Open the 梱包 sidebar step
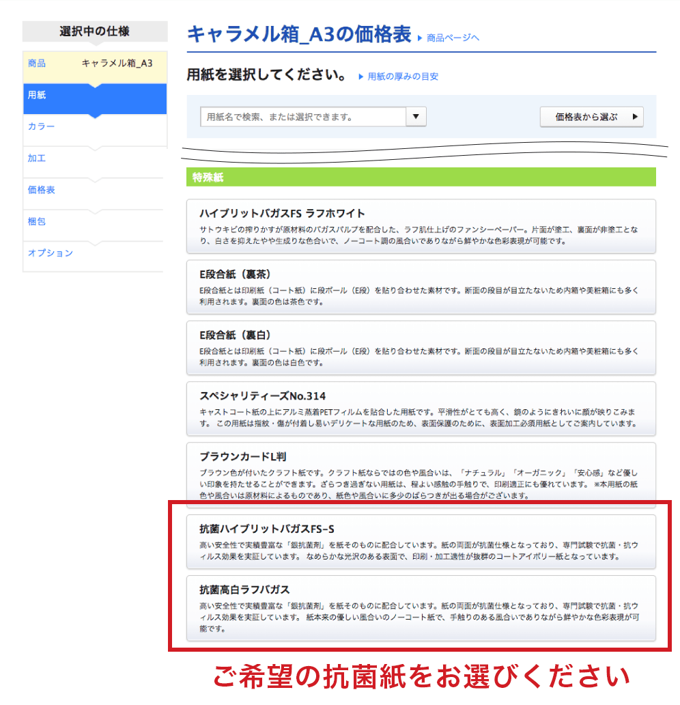This screenshot has height=705, width=680. pos(94,222)
